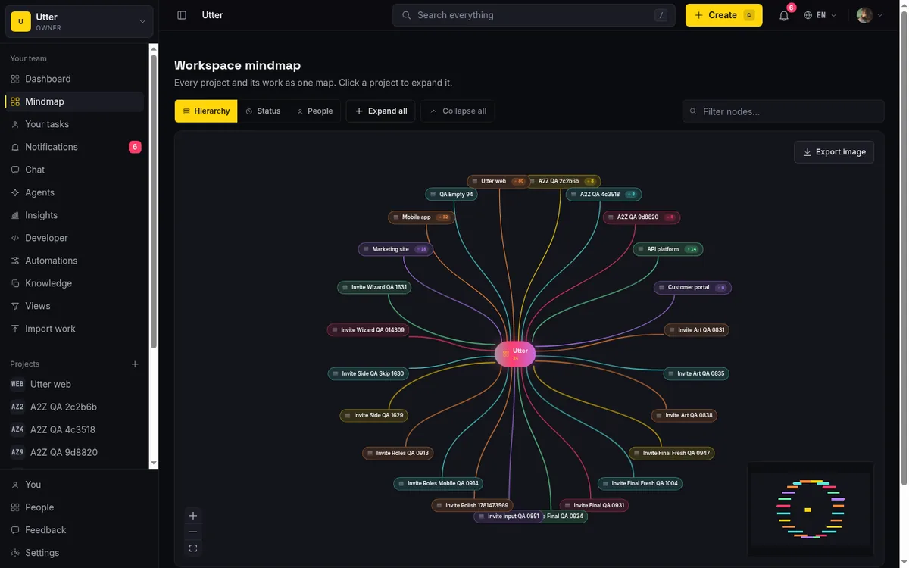This screenshot has height=568, width=909.
Task: Click Invite Art QA 0835 node
Action: [x=696, y=374]
